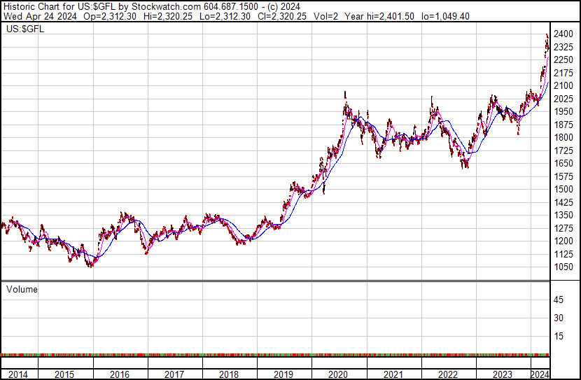This screenshot has width=581, height=380.
Task: Select the 2016 year on the time axis
Action: point(120,374)
